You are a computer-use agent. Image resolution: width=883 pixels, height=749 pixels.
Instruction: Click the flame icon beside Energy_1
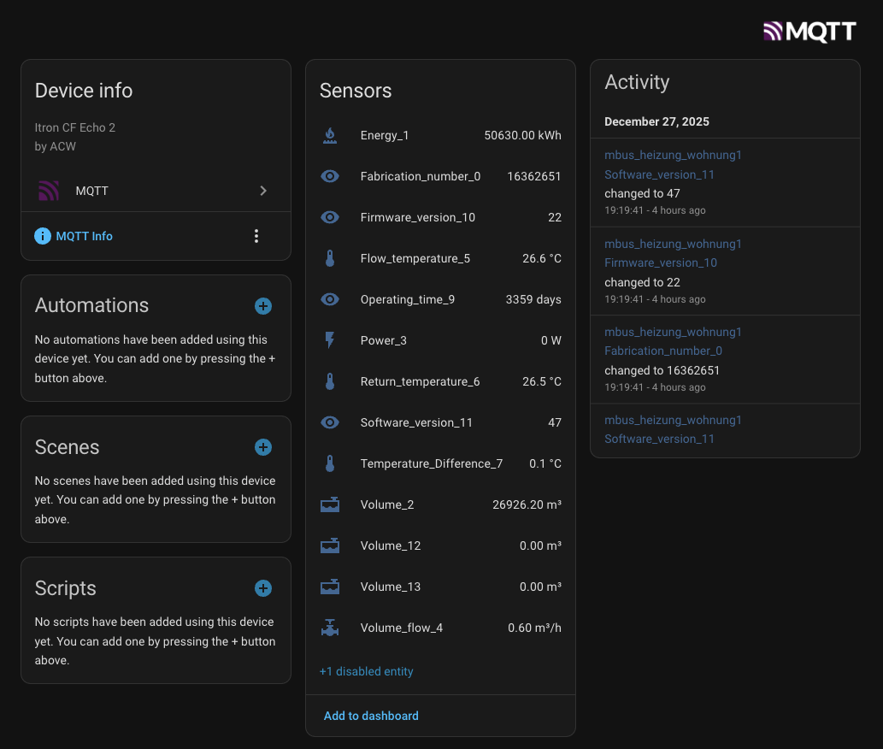(330, 135)
